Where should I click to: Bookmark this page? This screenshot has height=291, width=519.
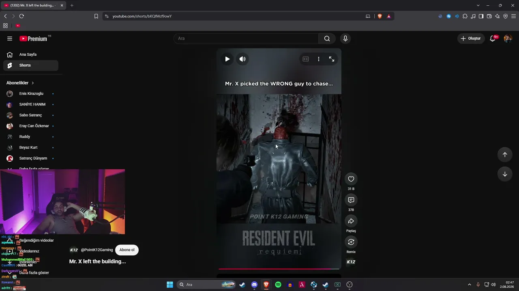coord(96,16)
